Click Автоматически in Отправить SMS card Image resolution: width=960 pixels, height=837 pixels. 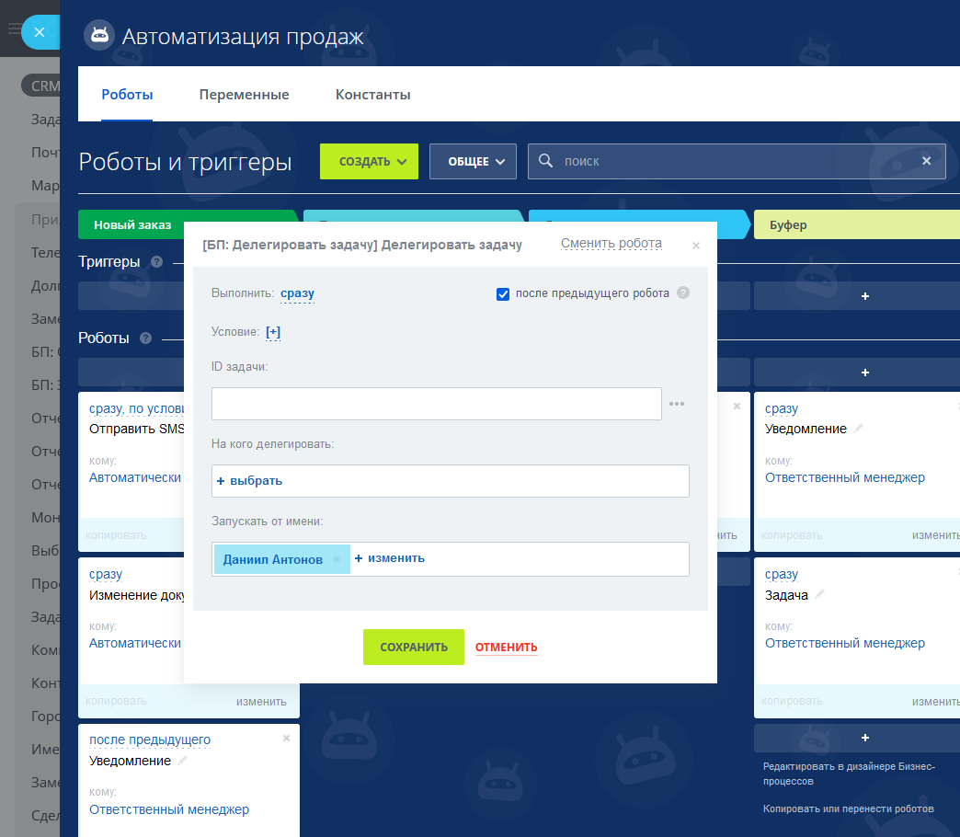(134, 477)
